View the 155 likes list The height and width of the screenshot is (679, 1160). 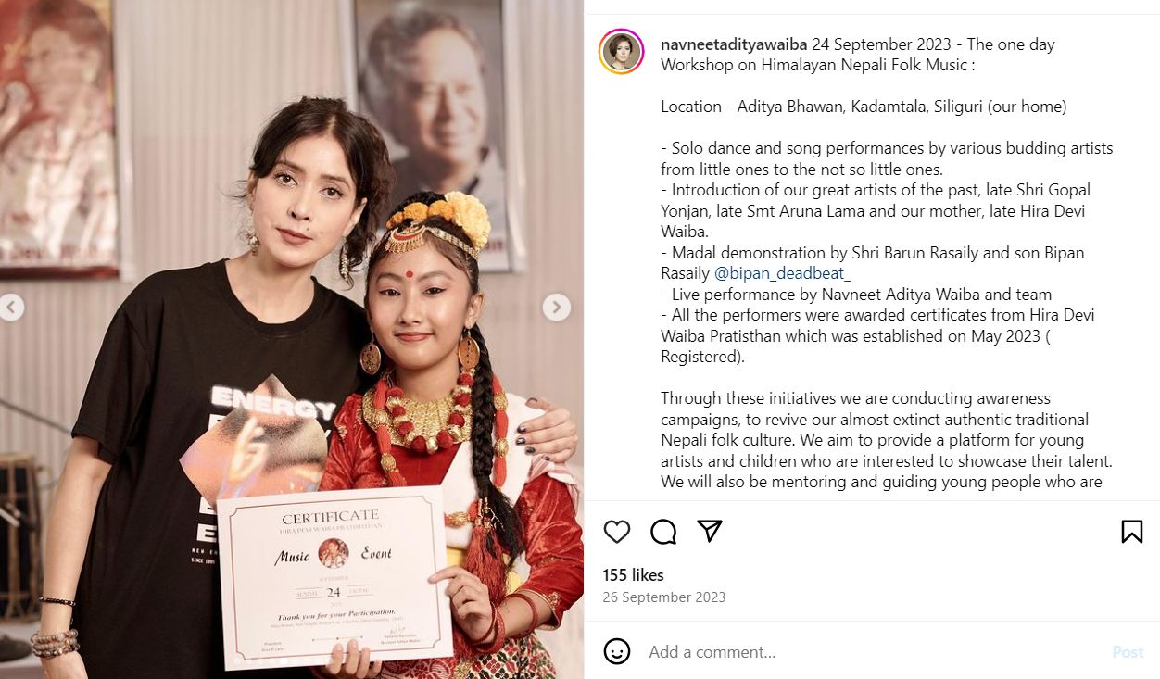coord(633,575)
